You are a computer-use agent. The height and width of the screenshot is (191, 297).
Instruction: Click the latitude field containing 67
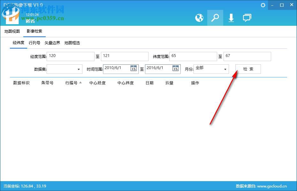click(x=247, y=56)
